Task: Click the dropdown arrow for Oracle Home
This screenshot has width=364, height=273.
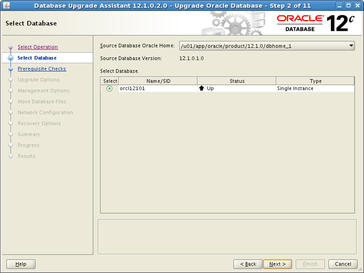Action: [350, 45]
